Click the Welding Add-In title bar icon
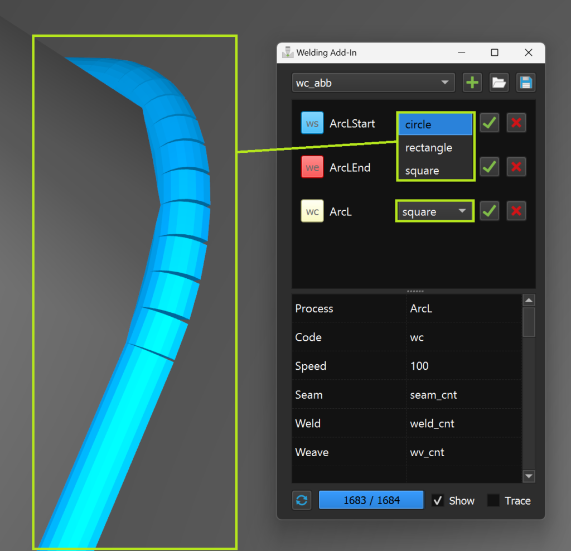This screenshot has height=551, width=571. pyautogui.click(x=287, y=52)
